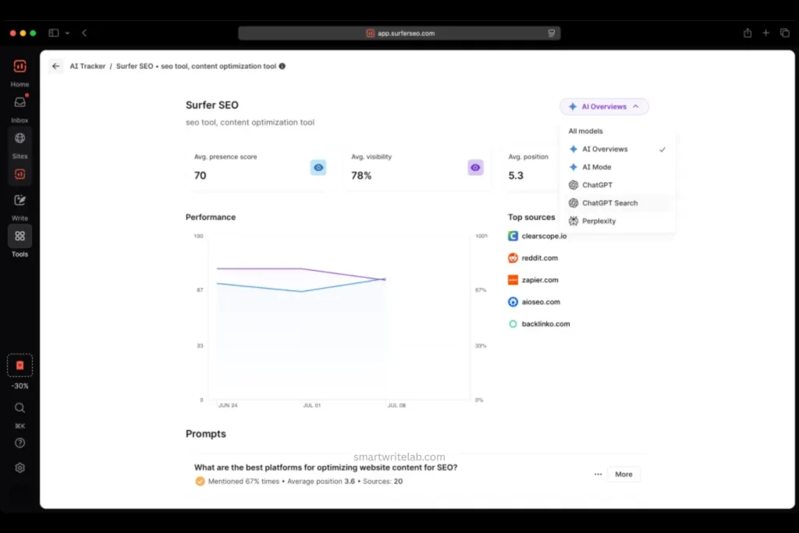
Task: Click the backlinko.com favicon
Action: (x=513, y=324)
